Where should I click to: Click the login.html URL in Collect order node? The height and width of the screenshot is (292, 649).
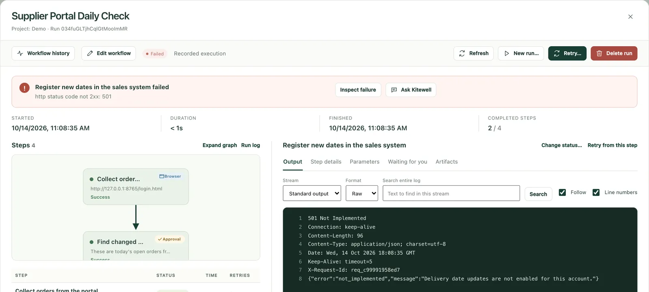click(127, 189)
